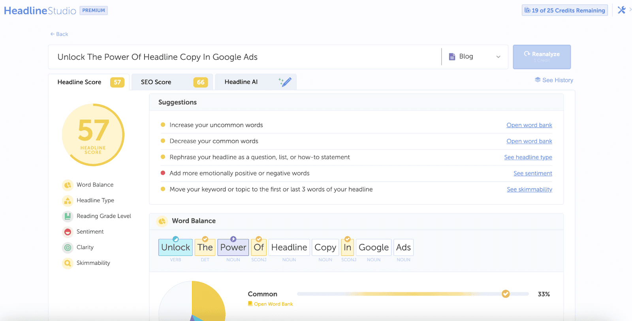Select Reading Grade Level icon
This screenshot has height=321, width=632.
(x=68, y=216)
